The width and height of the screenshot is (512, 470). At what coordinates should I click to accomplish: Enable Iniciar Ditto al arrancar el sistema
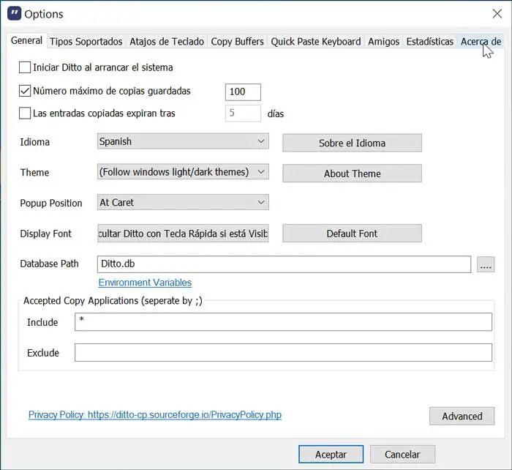[25, 67]
